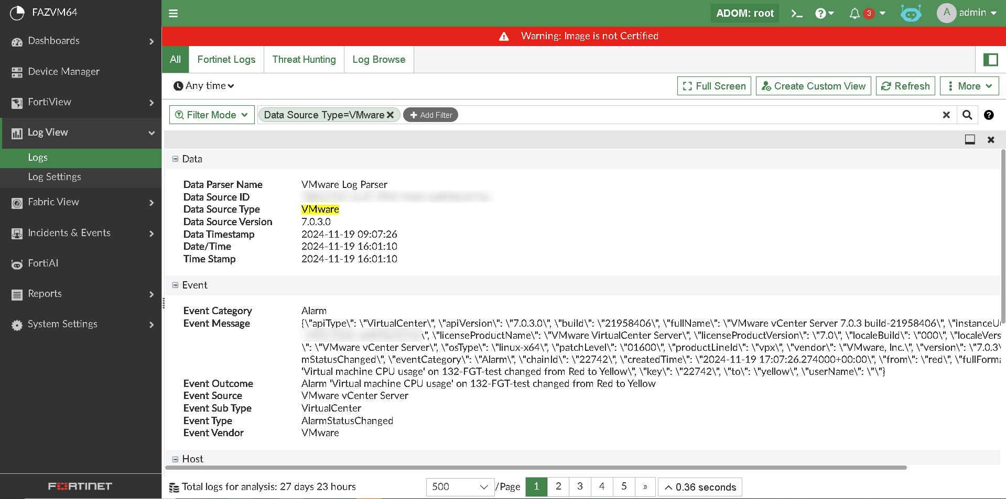1006x499 pixels.
Task: Click Create Custom View
Action: tap(813, 85)
